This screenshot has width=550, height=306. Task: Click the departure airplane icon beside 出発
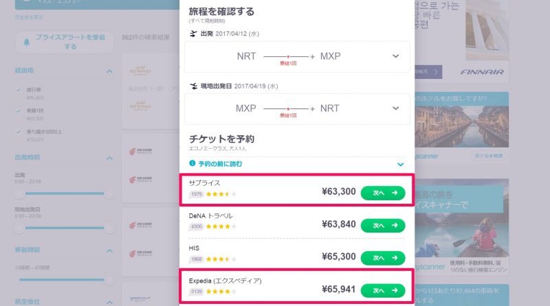(x=193, y=34)
